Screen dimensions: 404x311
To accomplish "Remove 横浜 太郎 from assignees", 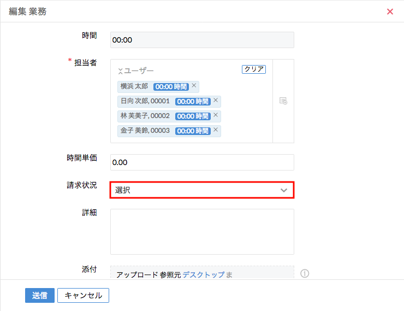I will tap(194, 86).
